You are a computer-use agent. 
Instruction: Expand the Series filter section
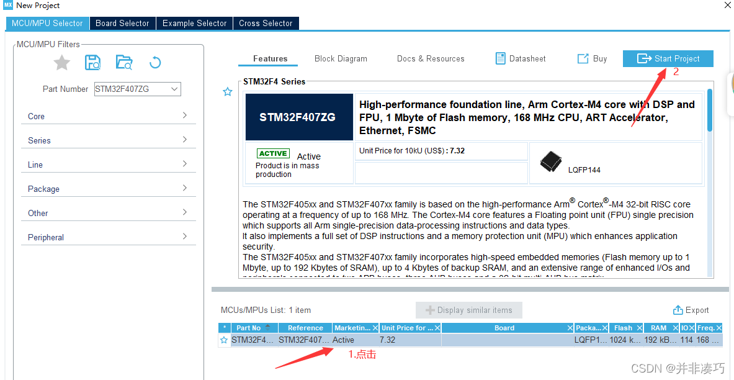(108, 140)
